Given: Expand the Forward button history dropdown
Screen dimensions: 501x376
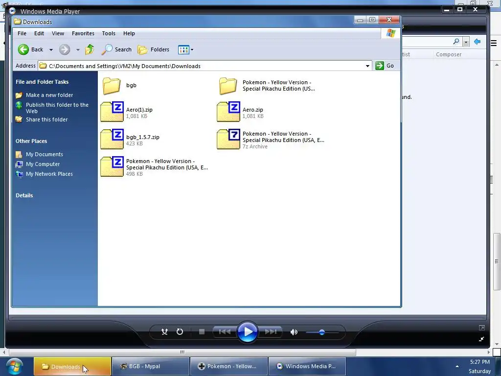Looking at the screenshot, I should point(78,50).
